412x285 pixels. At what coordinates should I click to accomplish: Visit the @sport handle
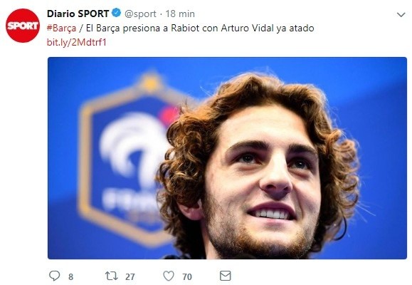point(140,14)
